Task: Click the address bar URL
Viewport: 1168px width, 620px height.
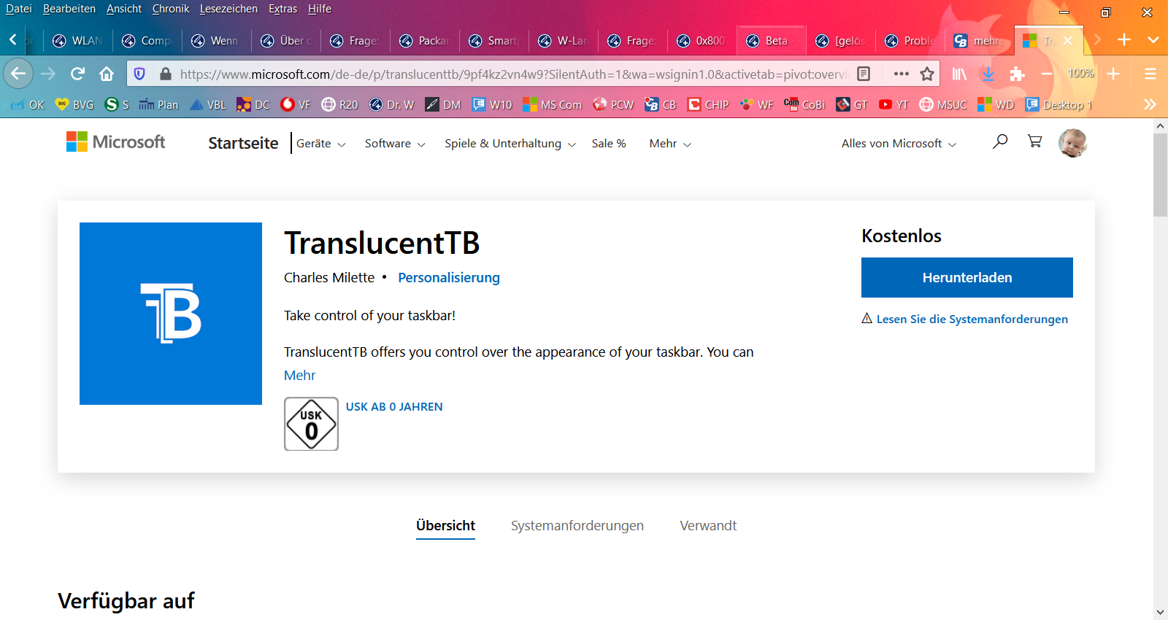Action: (x=513, y=74)
